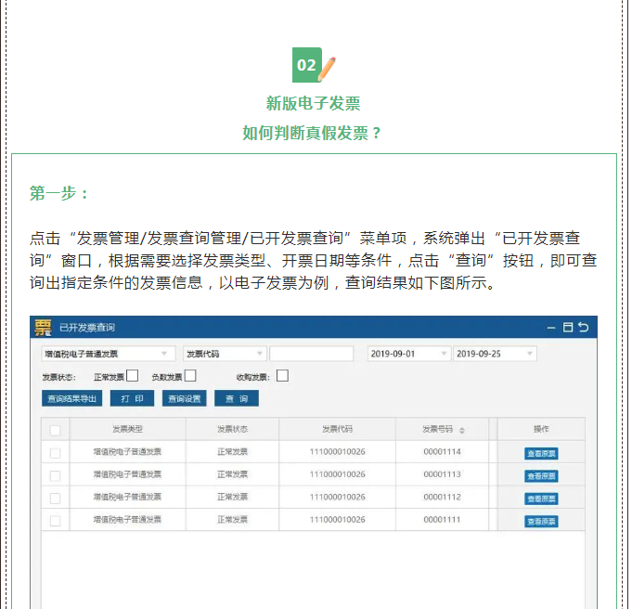
Task: Click the back arrow icon in title bar
Action: click(583, 327)
